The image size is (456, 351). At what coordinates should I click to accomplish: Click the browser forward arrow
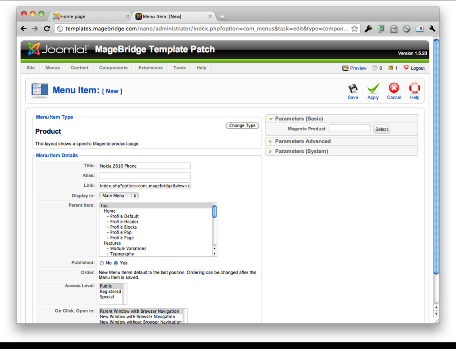[x=35, y=28]
